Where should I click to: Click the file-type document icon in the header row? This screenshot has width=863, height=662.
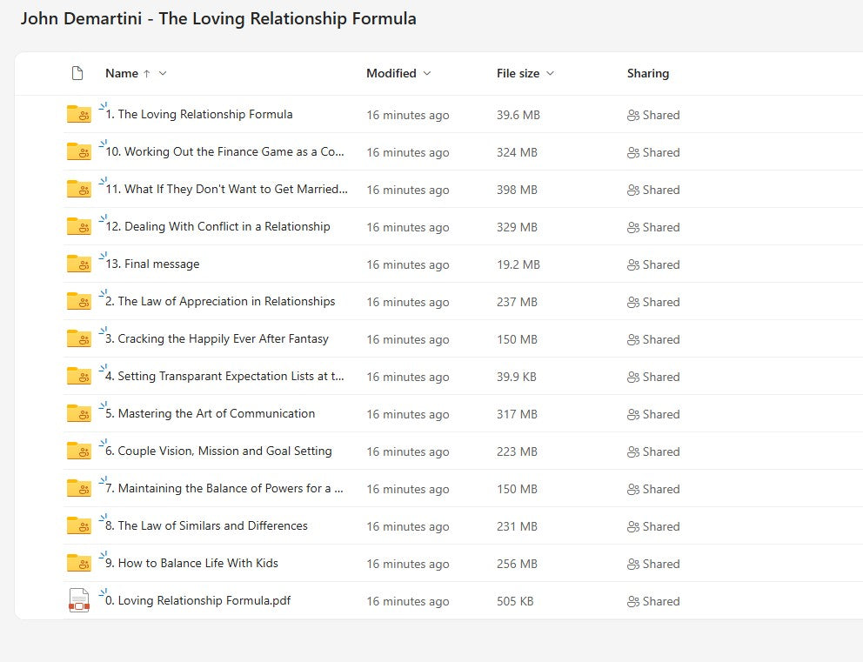[77, 73]
